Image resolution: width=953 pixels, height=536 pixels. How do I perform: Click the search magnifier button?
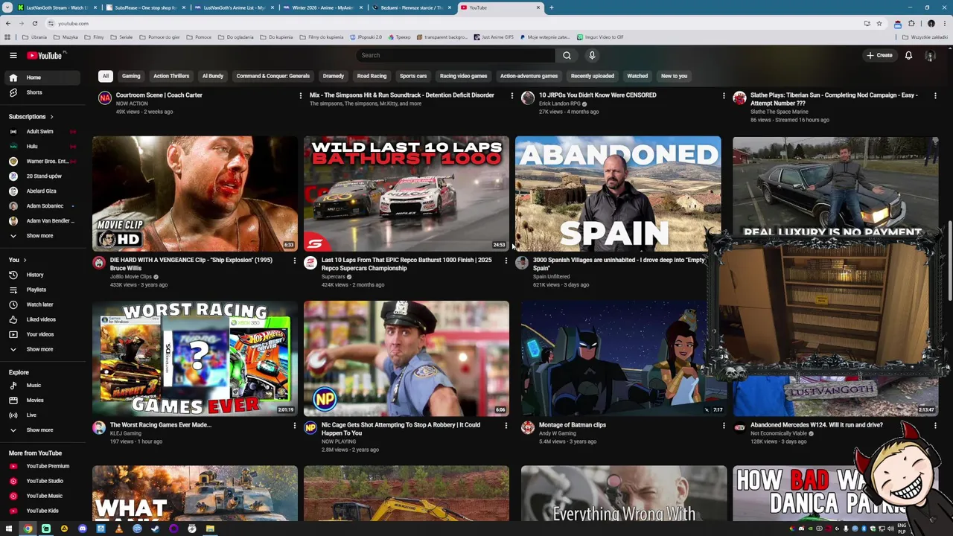(x=567, y=55)
